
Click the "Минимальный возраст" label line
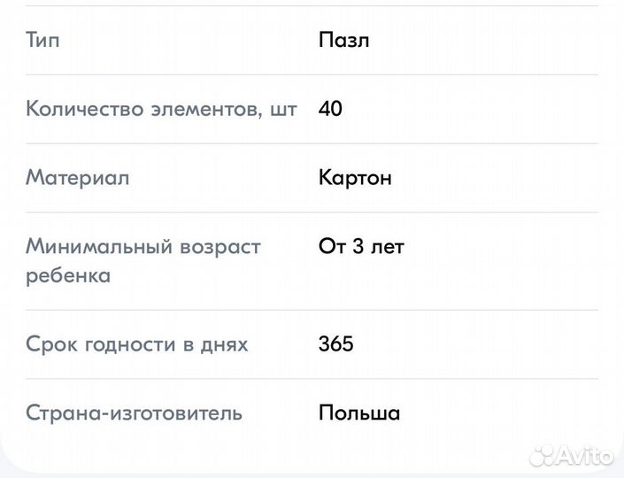(x=143, y=247)
